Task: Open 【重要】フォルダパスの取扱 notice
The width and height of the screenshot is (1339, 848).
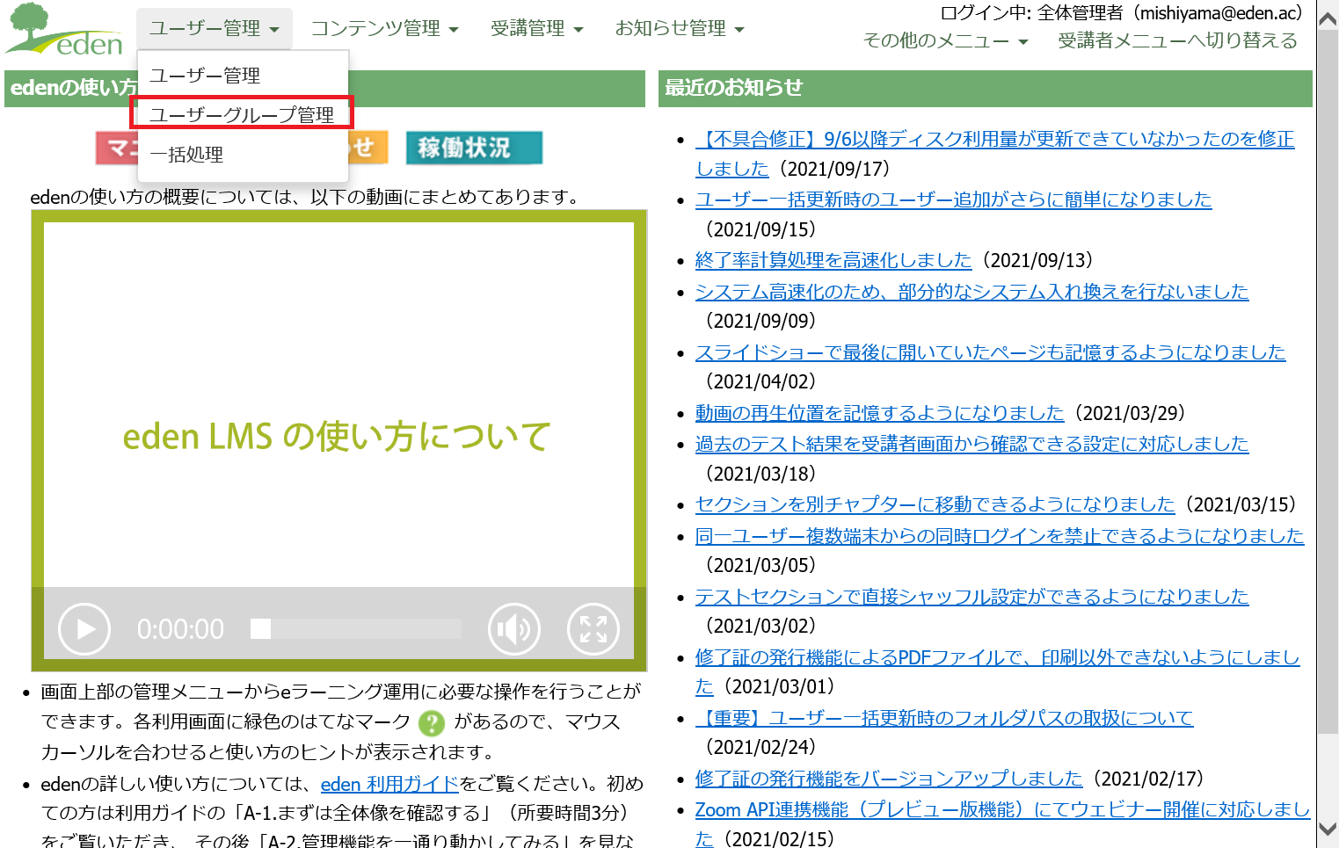Action: pyautogui.click(x=944, y=718)
